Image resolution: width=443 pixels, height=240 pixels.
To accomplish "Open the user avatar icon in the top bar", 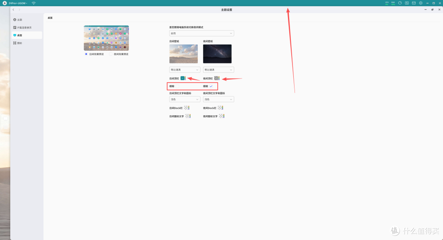I will click(x=5, y=3).
